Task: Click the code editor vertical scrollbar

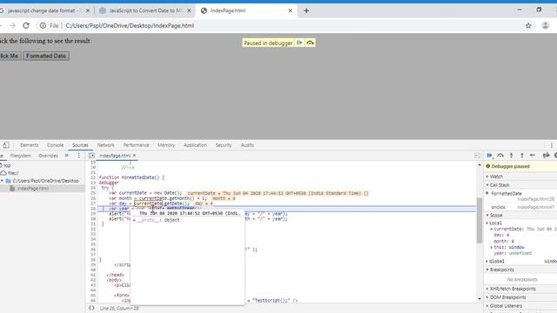Action: pyautogui.click(x=480, y=220)
